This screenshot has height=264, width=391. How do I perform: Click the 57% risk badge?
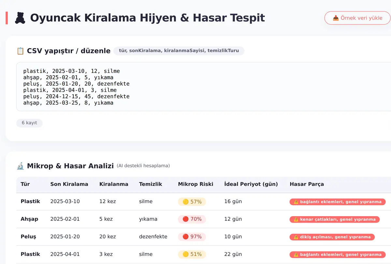coord(192,202)
